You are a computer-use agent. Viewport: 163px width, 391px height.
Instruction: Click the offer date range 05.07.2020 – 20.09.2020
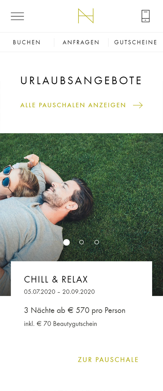[x=59, y=292]
